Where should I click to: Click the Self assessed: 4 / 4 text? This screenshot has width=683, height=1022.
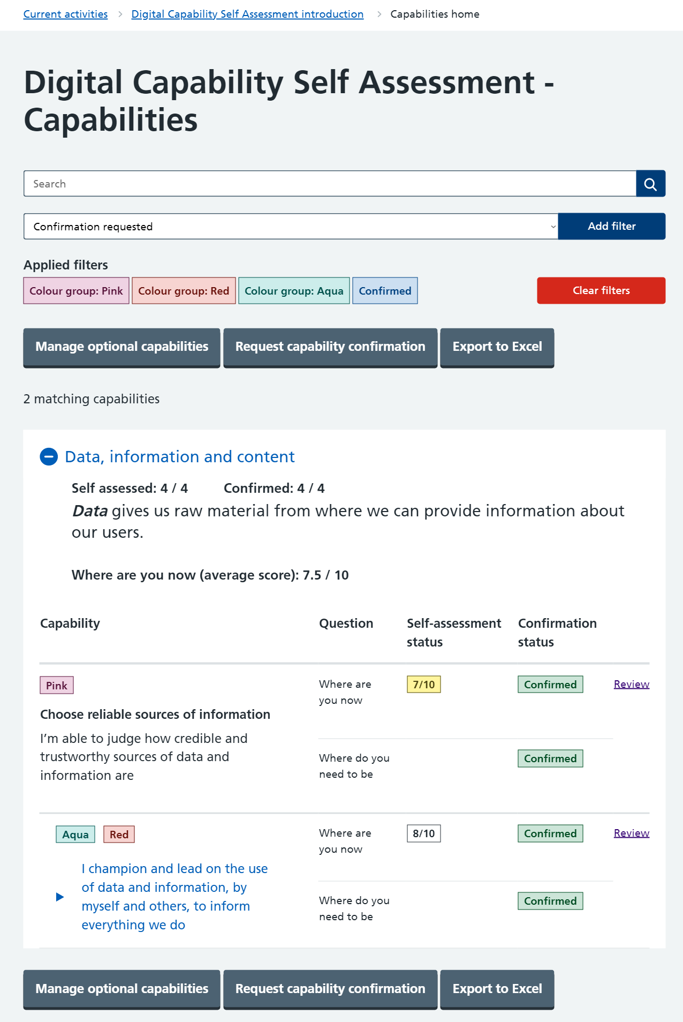coord(130,488)
